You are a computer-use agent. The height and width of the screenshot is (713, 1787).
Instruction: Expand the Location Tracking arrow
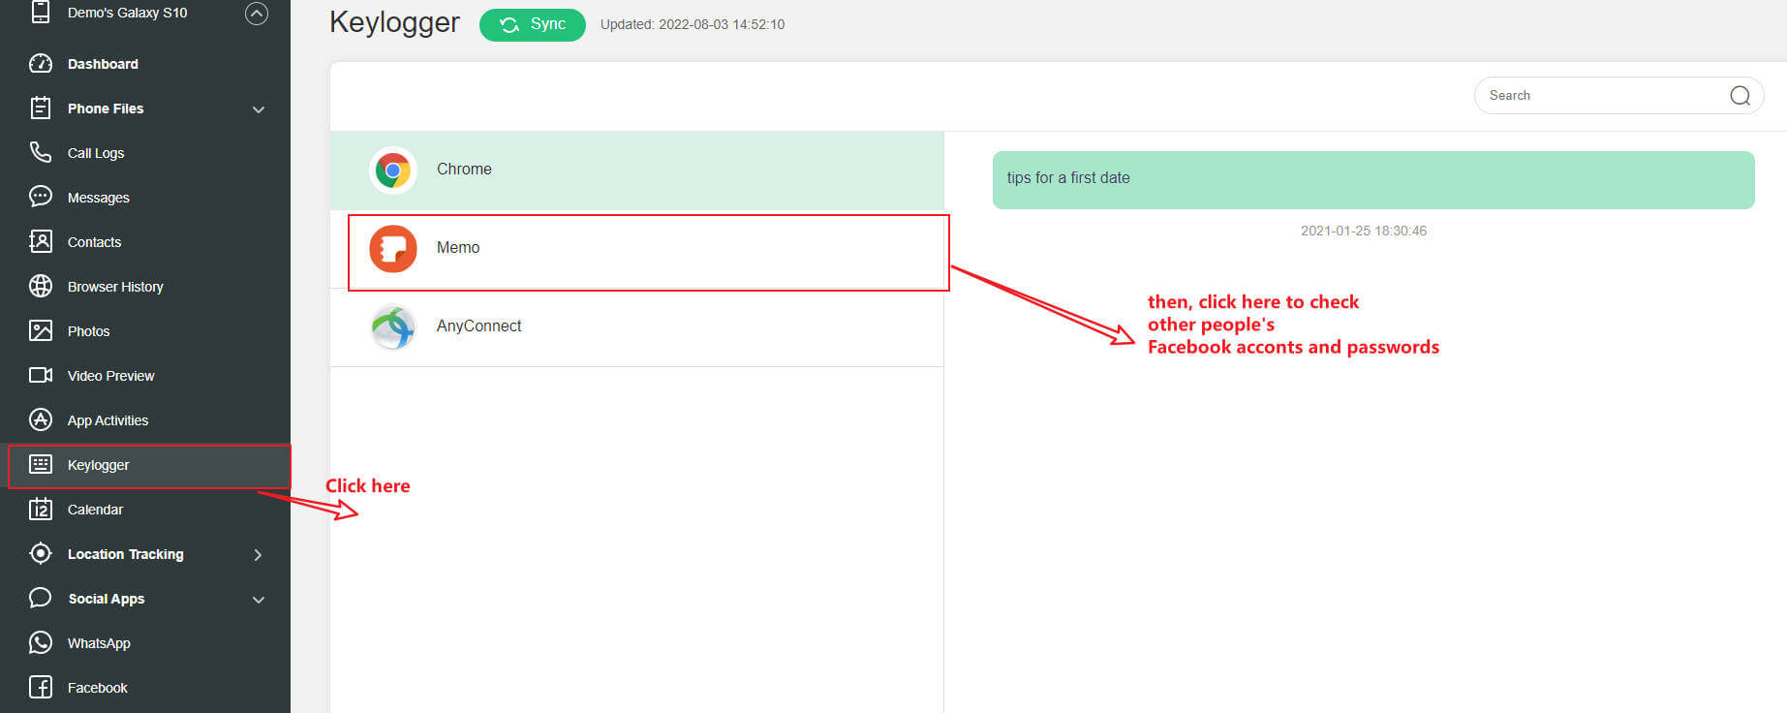click(x=258, y=554)
